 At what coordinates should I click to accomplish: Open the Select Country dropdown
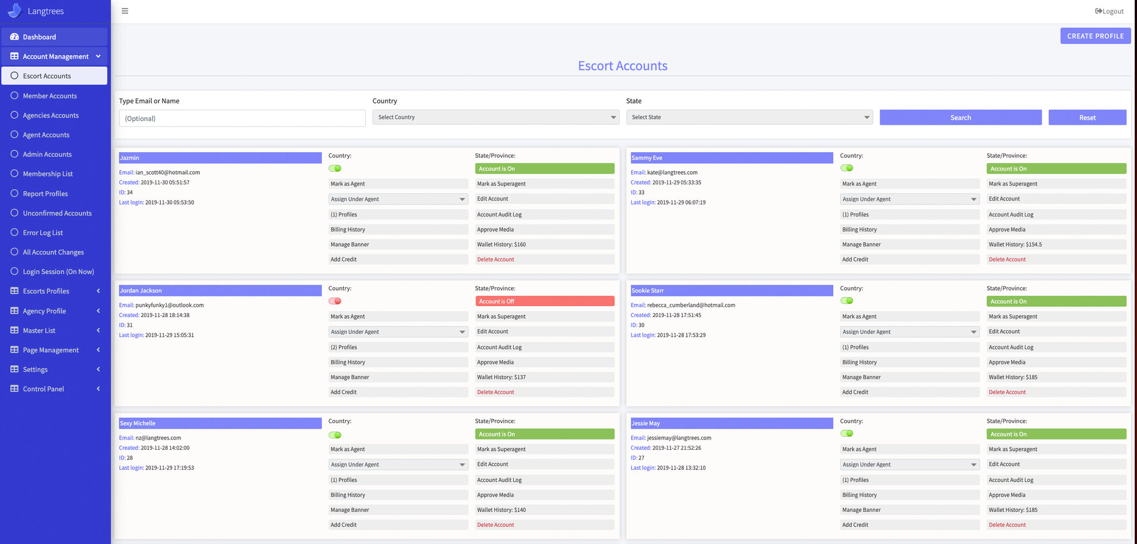click(496, 117)
